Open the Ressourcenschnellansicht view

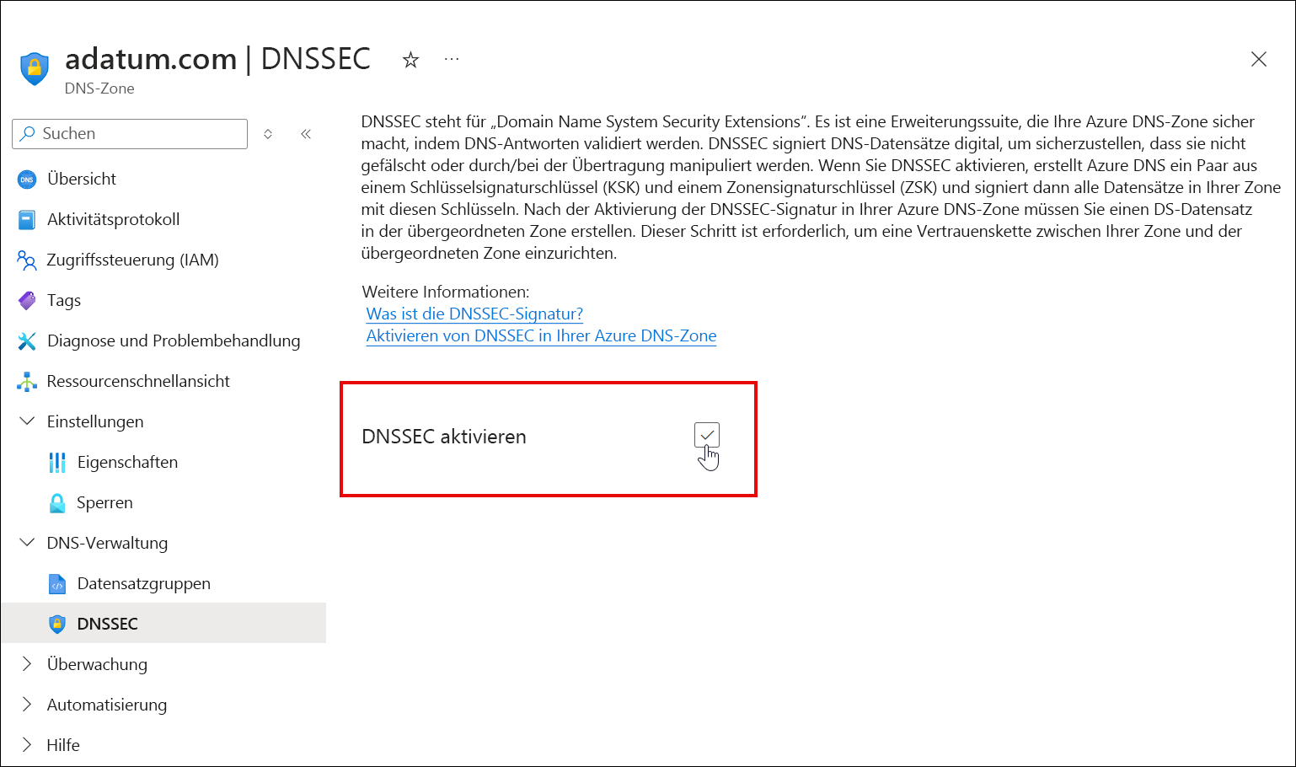[138, 381]
